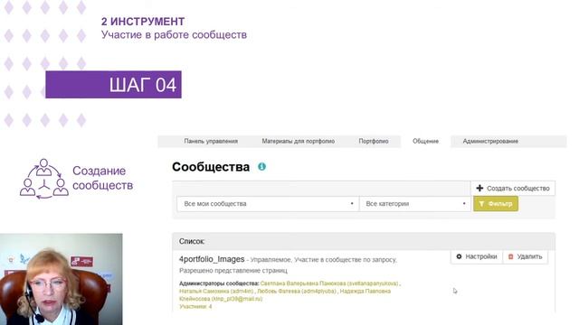Click the gear icon in Настройки button
Image resolution: width=579 pixels, height=325 pixels.
459,256
